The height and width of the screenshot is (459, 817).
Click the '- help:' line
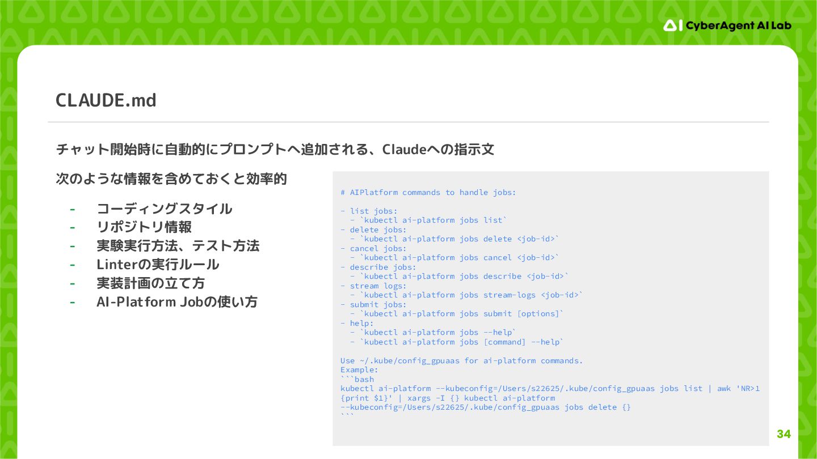(x=357, y=323)
